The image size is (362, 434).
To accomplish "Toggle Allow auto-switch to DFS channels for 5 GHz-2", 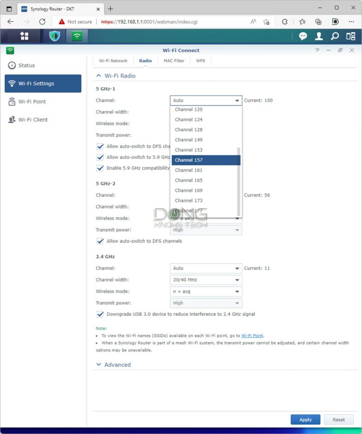I will pyautogui.click(x=100, y=241).
